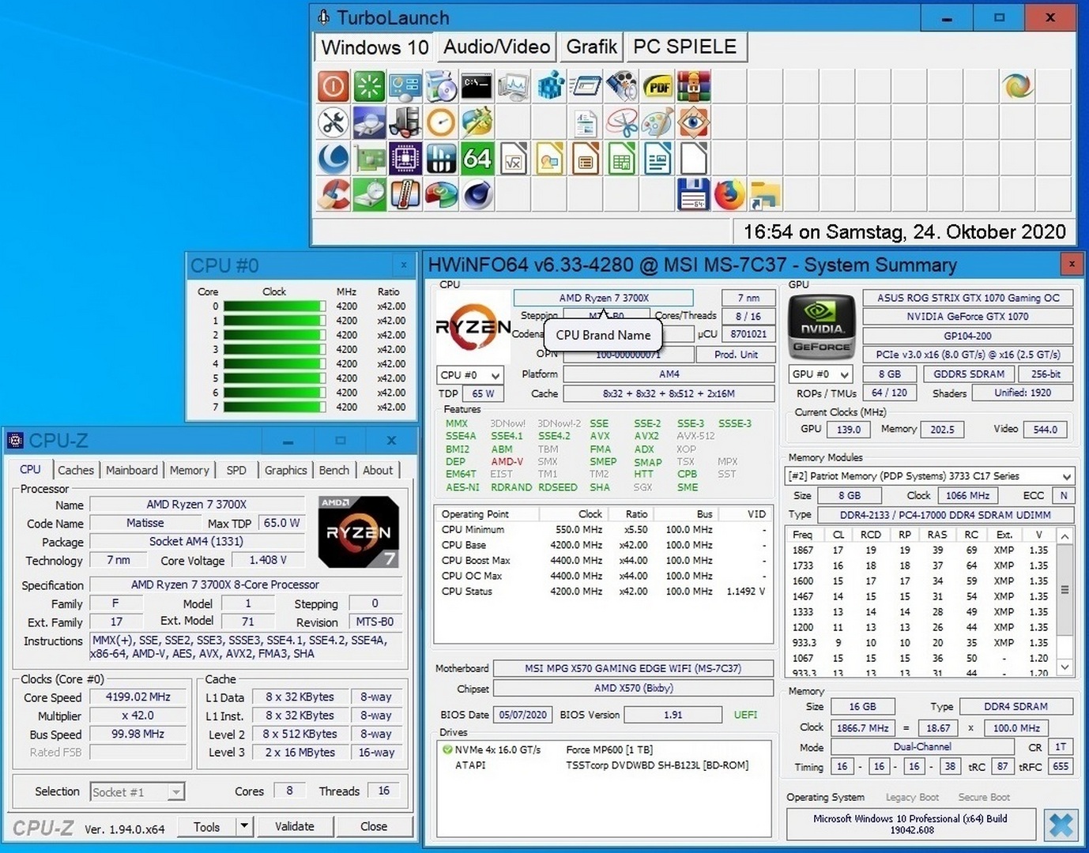Viewport: 1089px width, 853px height.
Task: Open the CPU #0 selector dropdown in HWiNFO
Action: pos(469,375)
